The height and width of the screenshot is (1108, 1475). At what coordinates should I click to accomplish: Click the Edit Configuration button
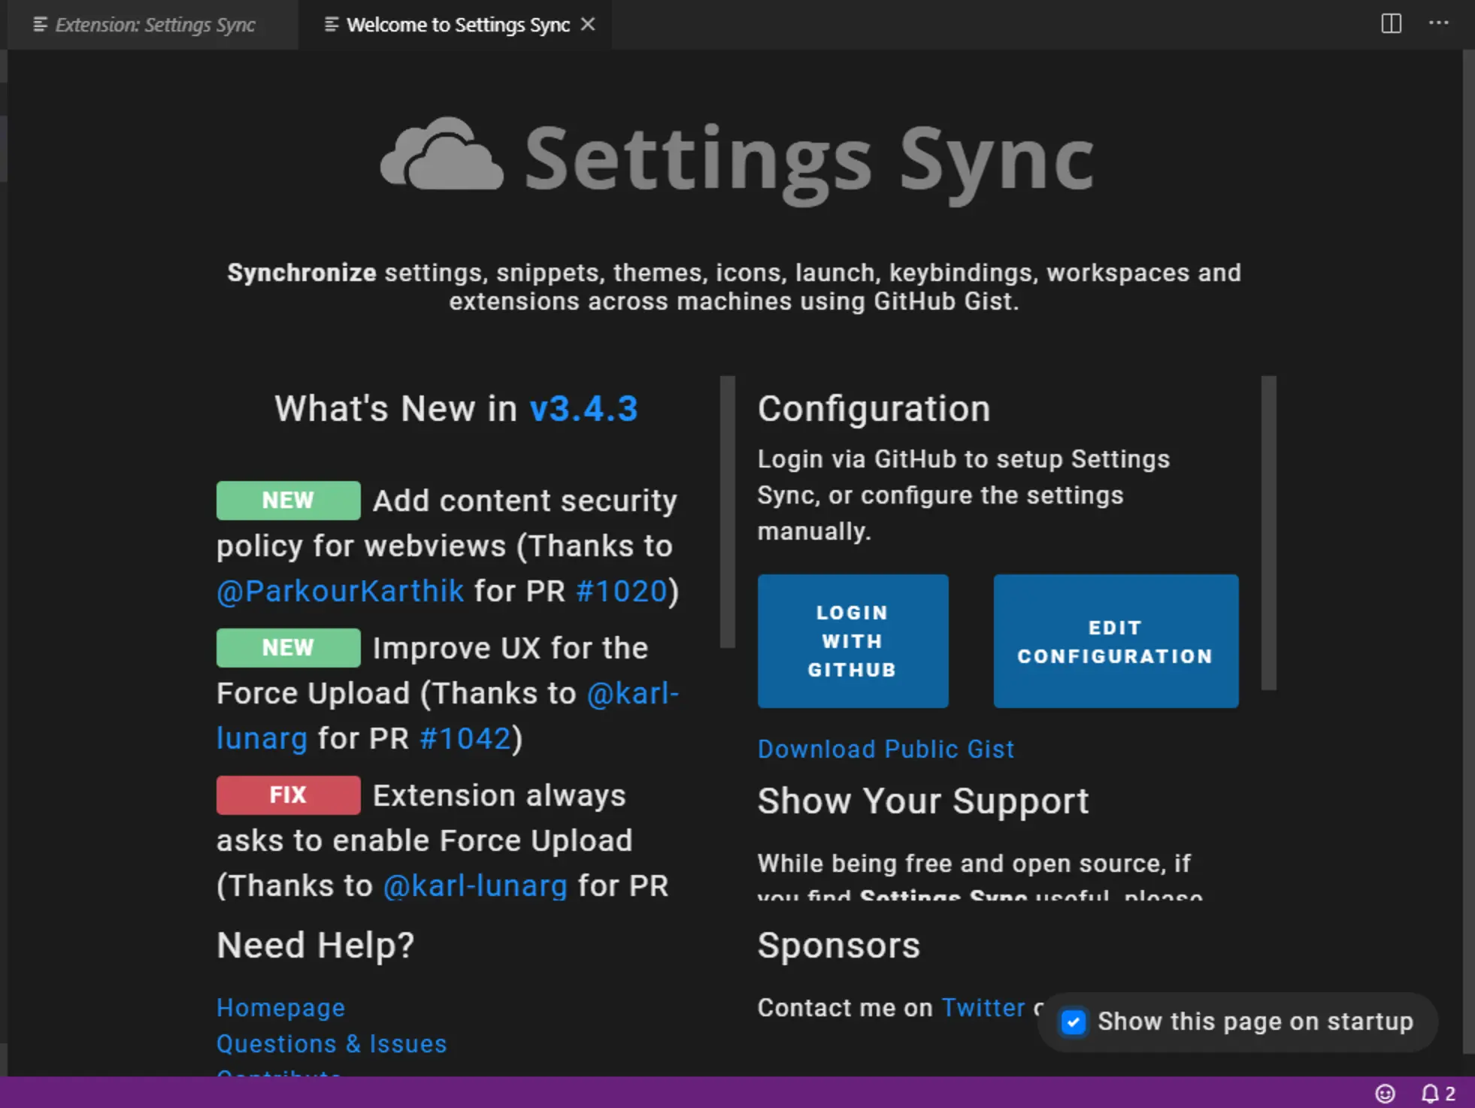coord(1115,641)
